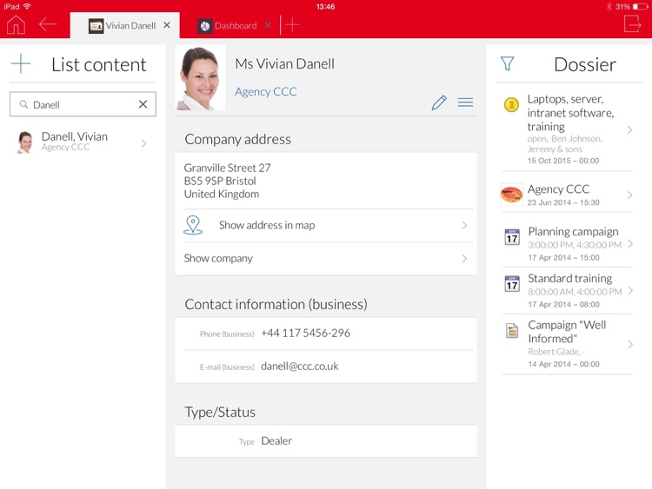Focus the Danell search field
The height and width of the screenshot is (489, 652).
(83, 104)
